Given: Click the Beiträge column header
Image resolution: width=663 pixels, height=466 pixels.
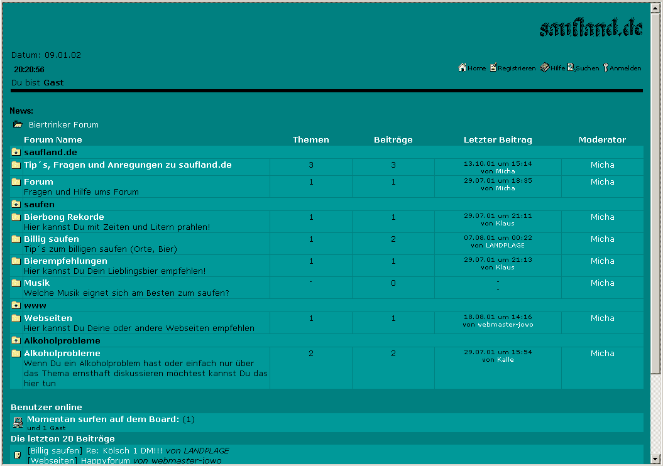Looking at the screenshot, I should [393, 140].
